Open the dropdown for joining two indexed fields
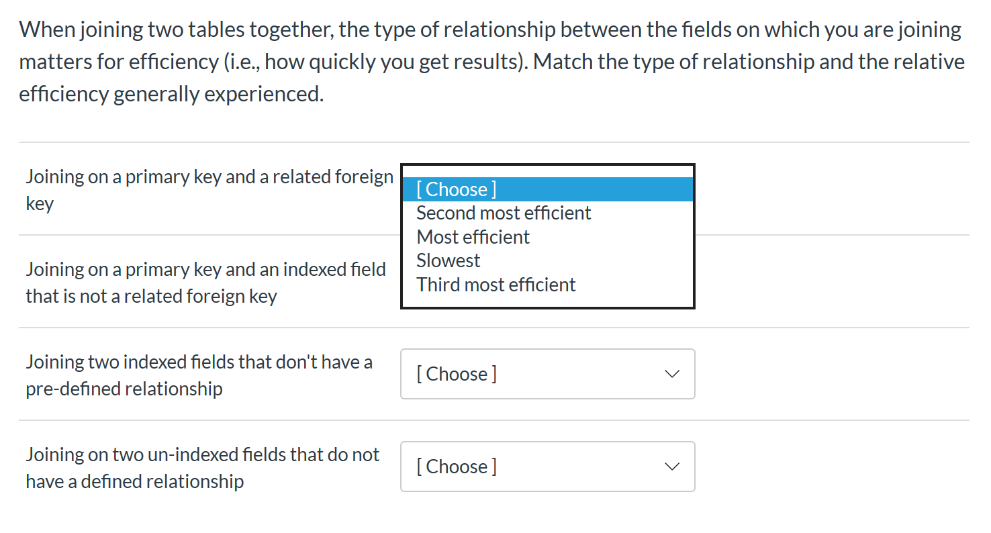 click(x=547, y=374)
